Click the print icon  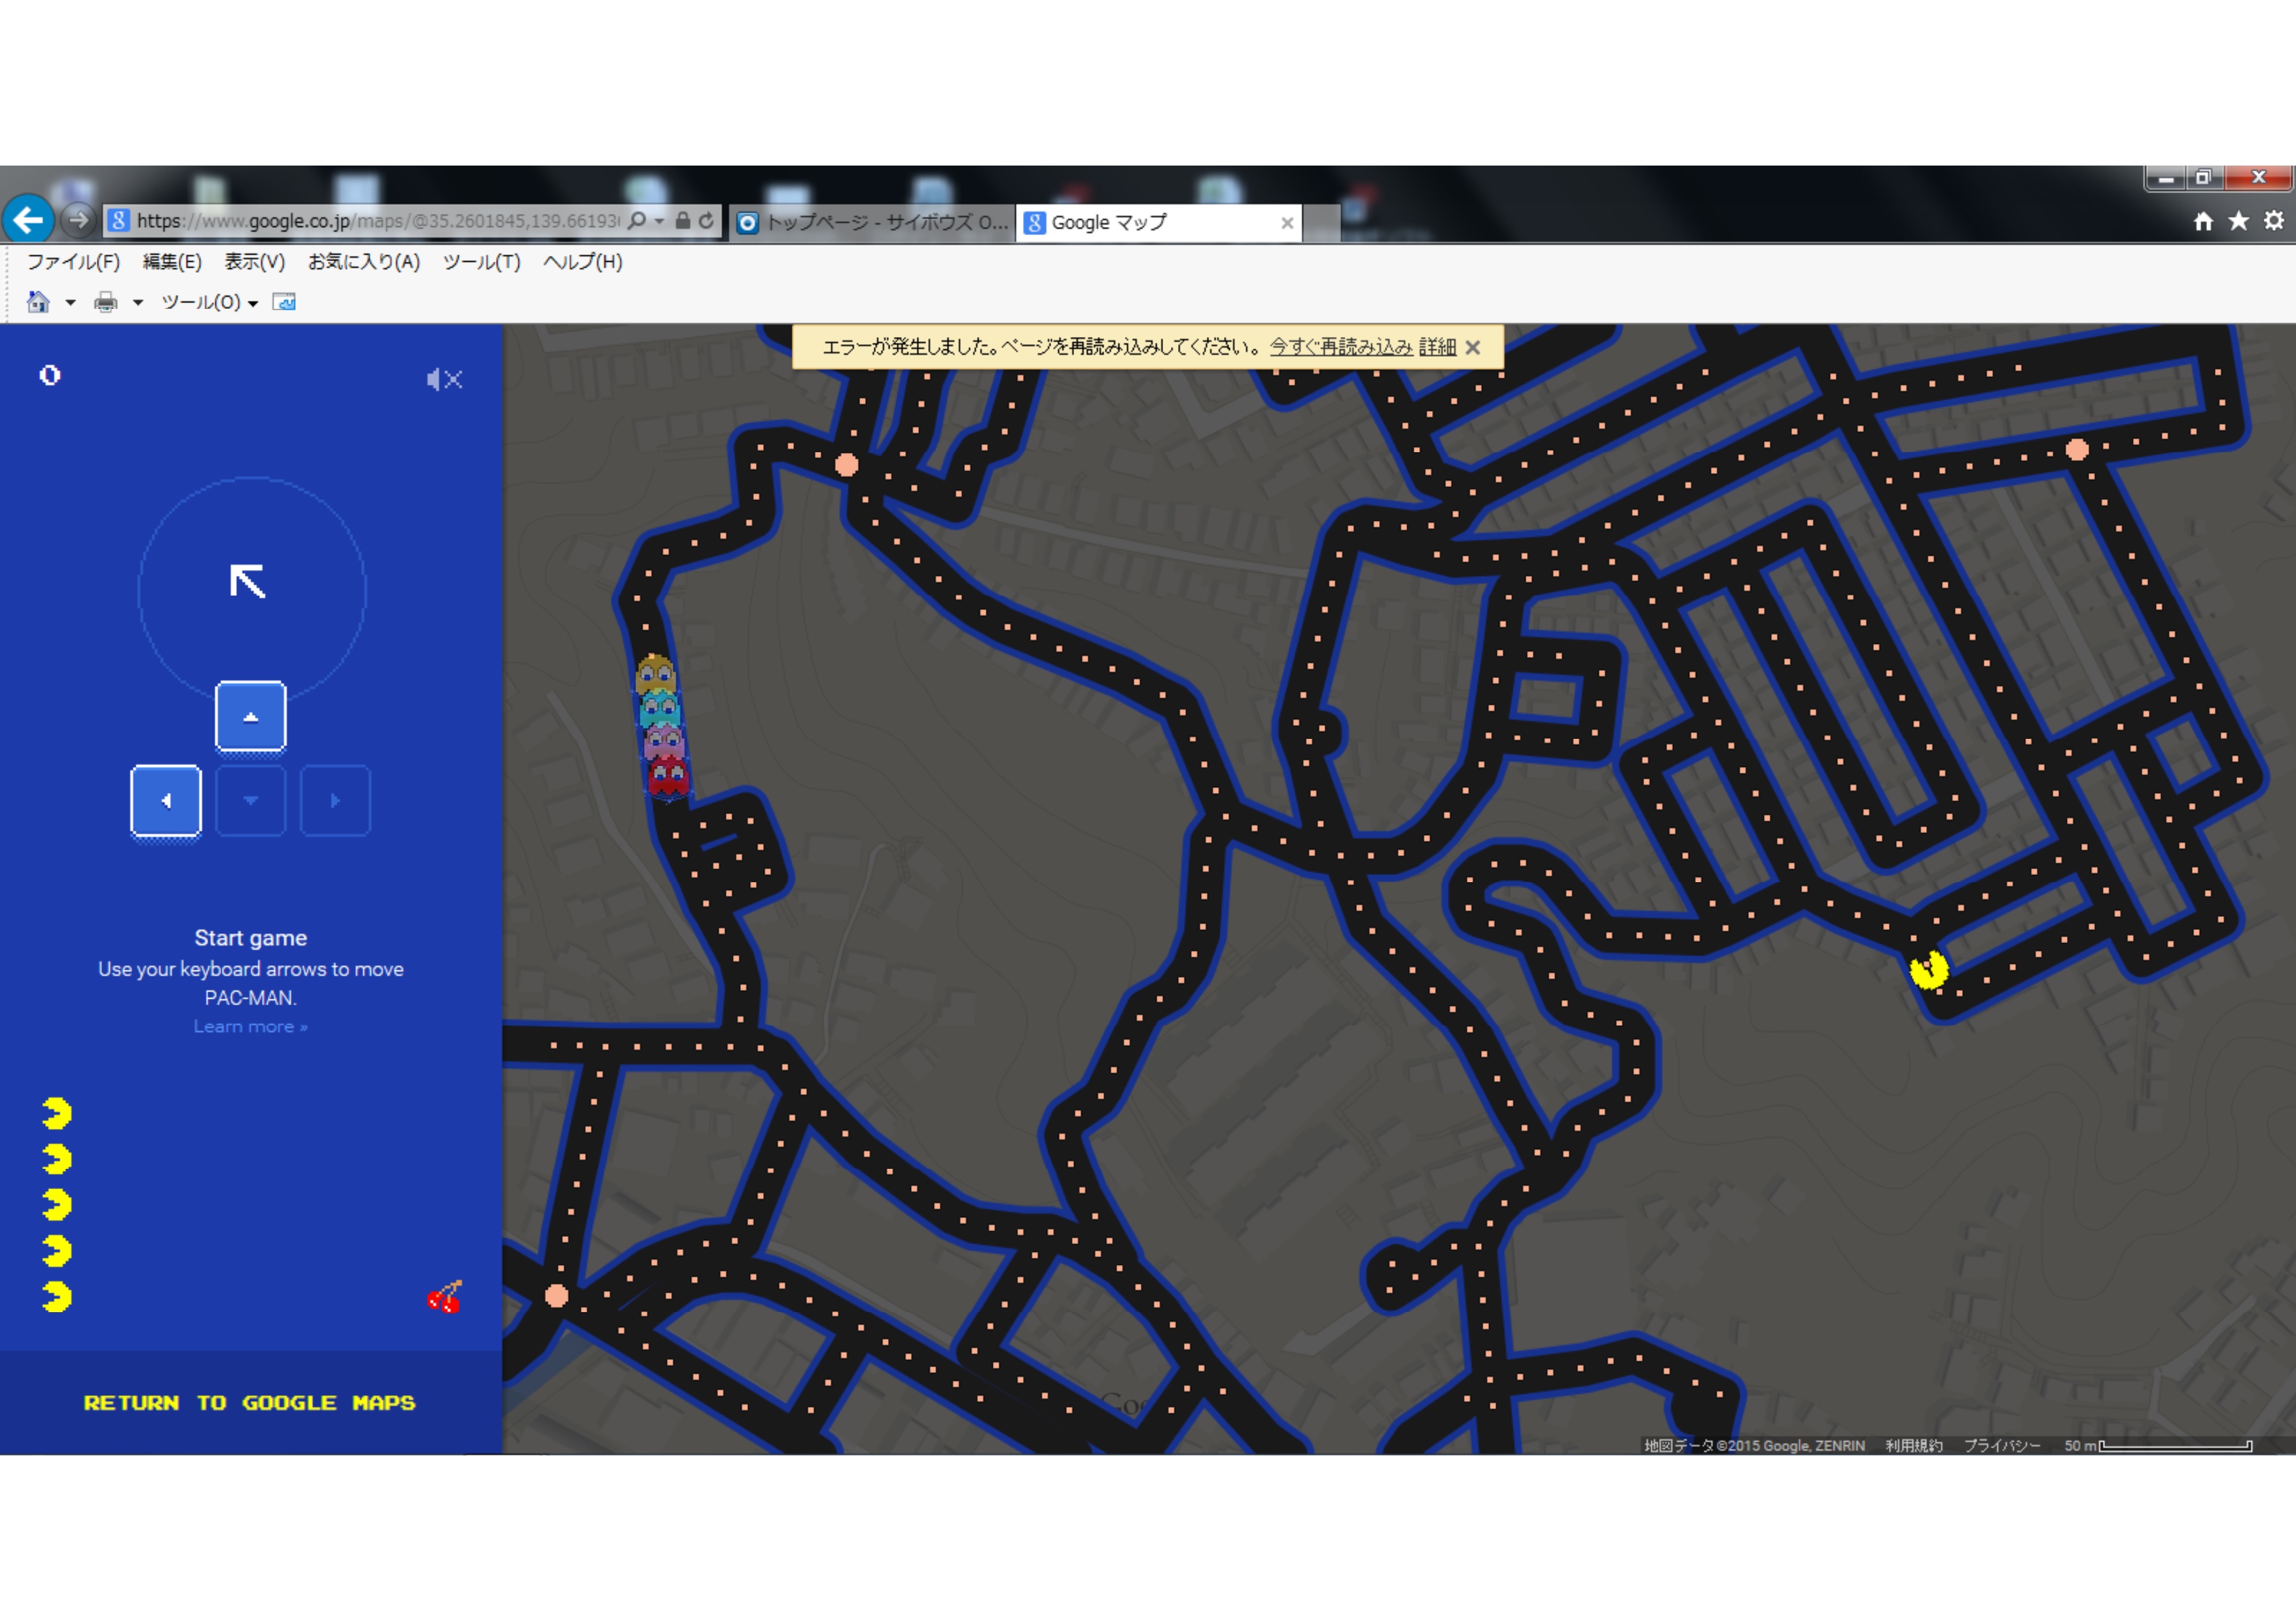click(105, 302)
